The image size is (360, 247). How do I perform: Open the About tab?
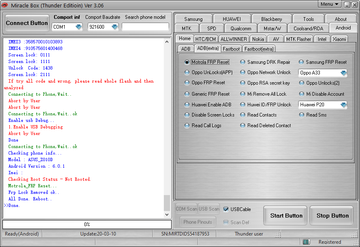coord(340,19)
